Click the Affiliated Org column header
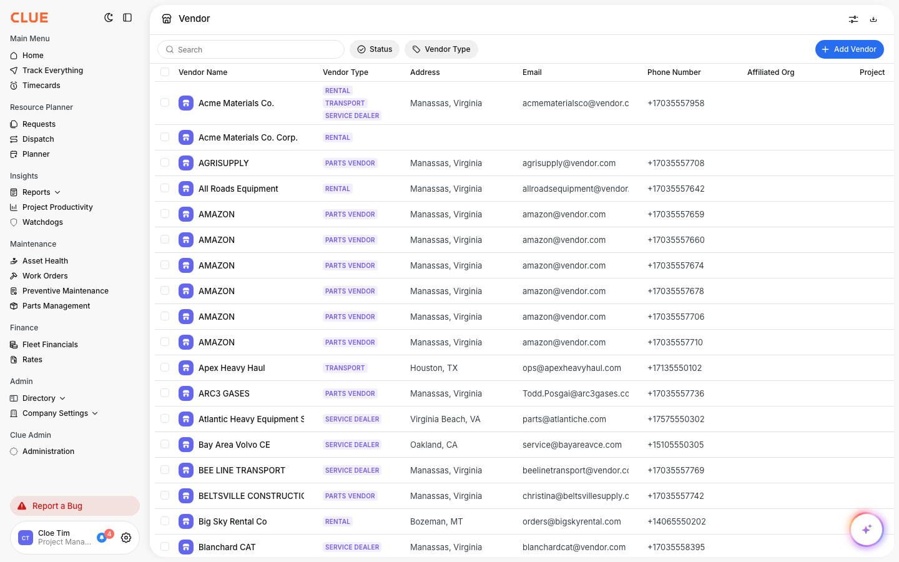Screen dimensions: 899x562 (x=771, y=72)
